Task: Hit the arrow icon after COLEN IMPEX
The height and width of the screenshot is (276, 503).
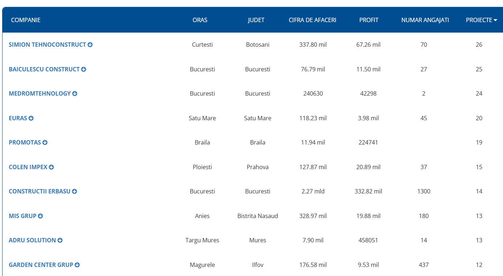Action: point(51,167)
